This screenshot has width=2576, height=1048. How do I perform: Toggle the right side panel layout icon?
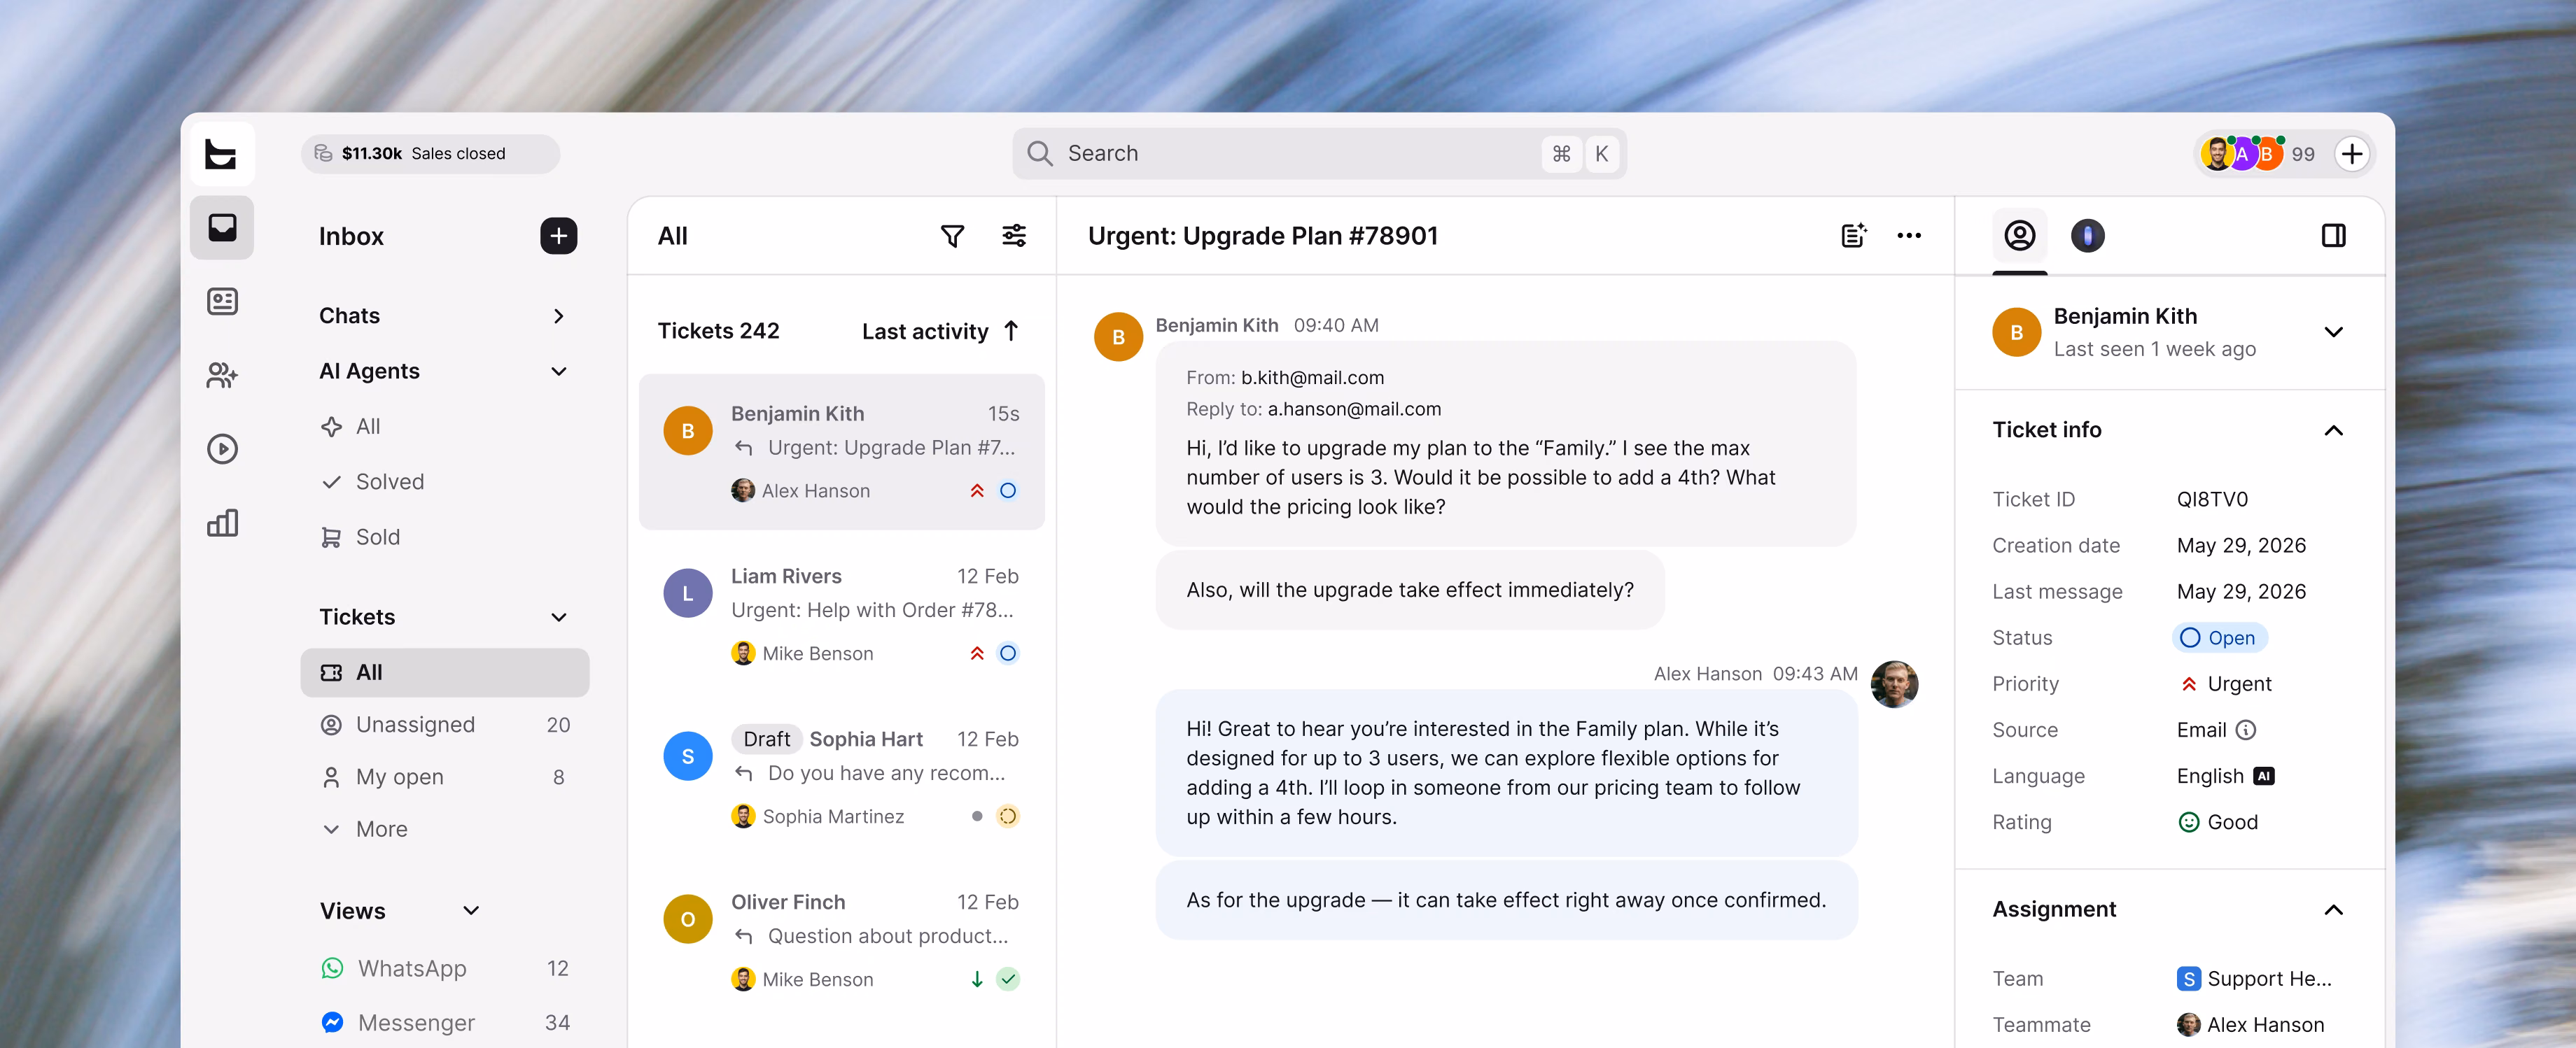tap(2333, 236)
